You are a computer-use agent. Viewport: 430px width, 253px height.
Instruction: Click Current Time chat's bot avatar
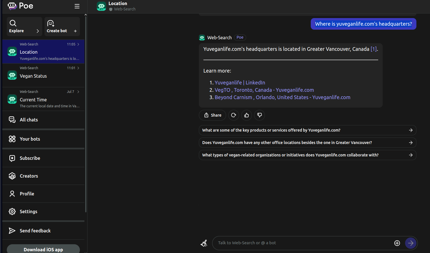(x=12, y=99)
